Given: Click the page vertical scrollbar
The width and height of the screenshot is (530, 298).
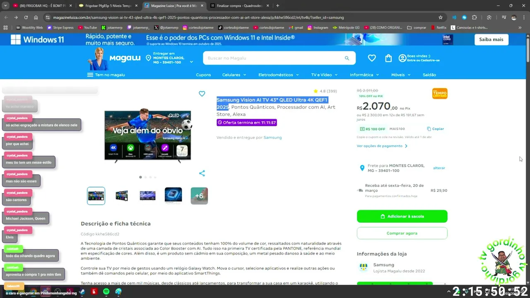Looking at the screenshot, I should [528, 50].
